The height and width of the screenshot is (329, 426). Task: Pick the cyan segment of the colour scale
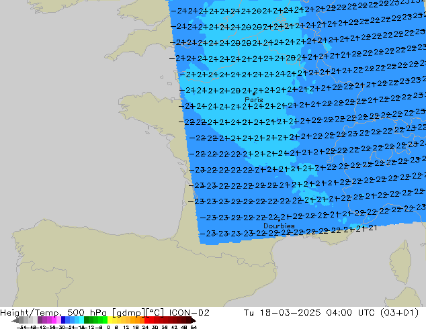[81, 320]
